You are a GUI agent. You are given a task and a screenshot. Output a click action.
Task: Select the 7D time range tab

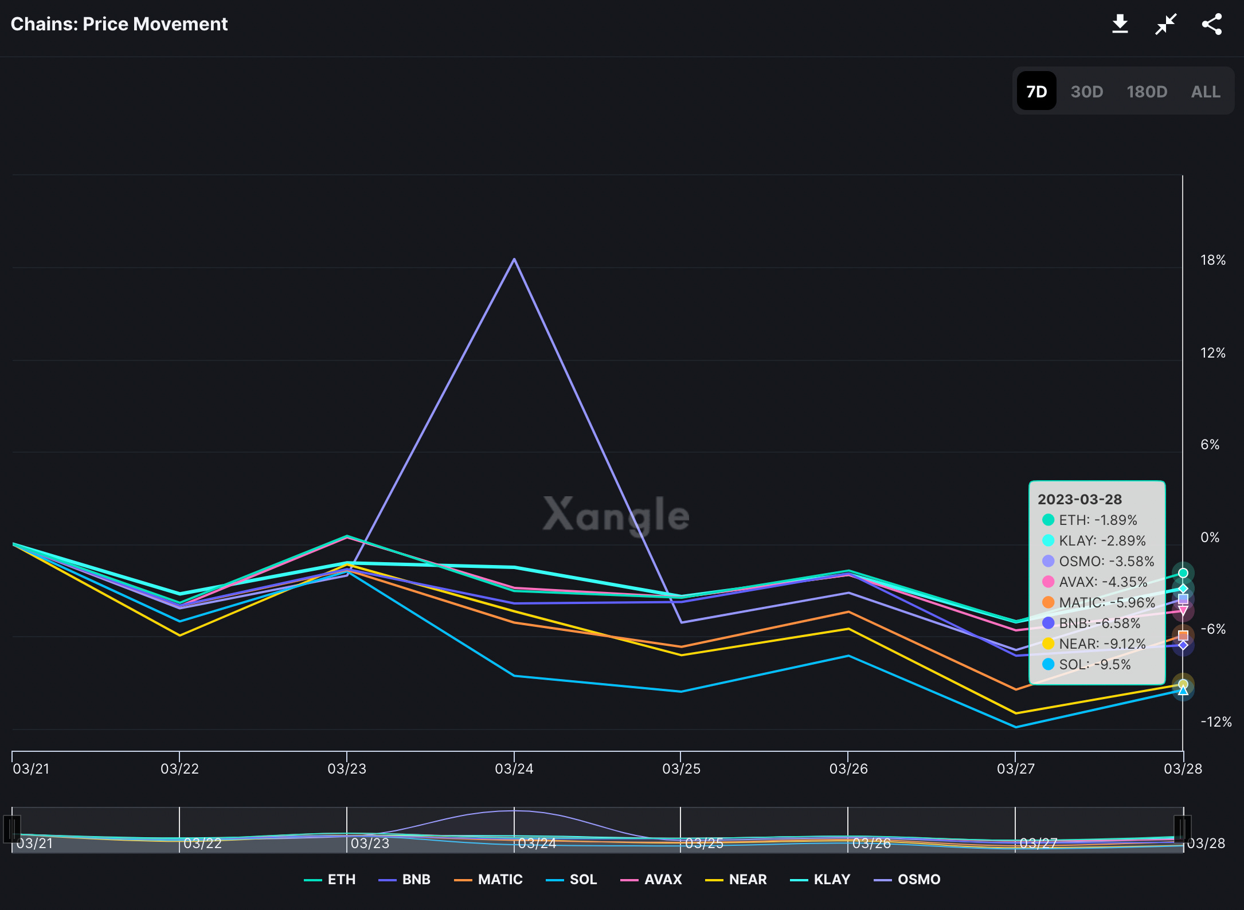click(x=1036, y=91)
